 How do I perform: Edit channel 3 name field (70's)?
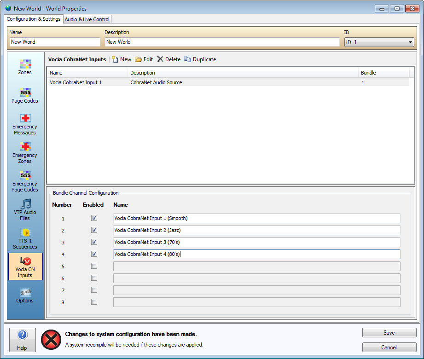(256, 242)
